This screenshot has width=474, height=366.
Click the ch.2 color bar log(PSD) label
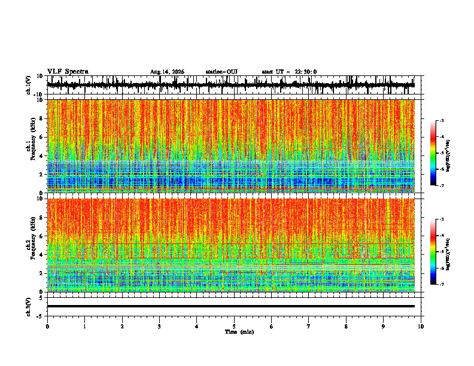[x=448, y=254]
